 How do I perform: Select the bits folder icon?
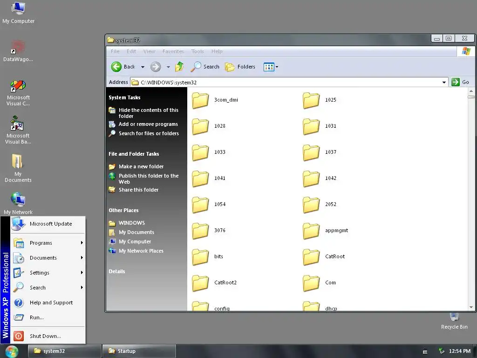coord(200,257)
